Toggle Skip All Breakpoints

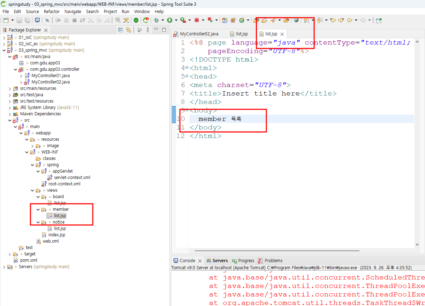coord(47,20)
